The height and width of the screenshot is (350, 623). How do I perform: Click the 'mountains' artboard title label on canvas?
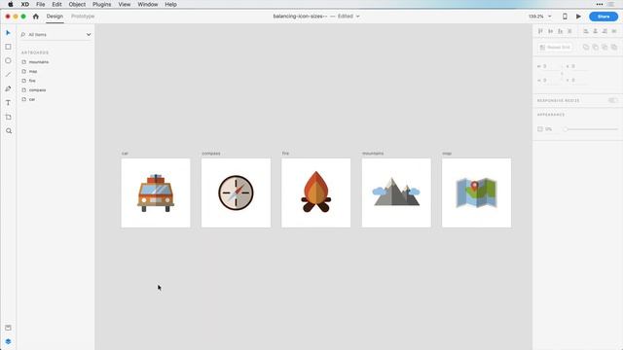pos(373,154)
